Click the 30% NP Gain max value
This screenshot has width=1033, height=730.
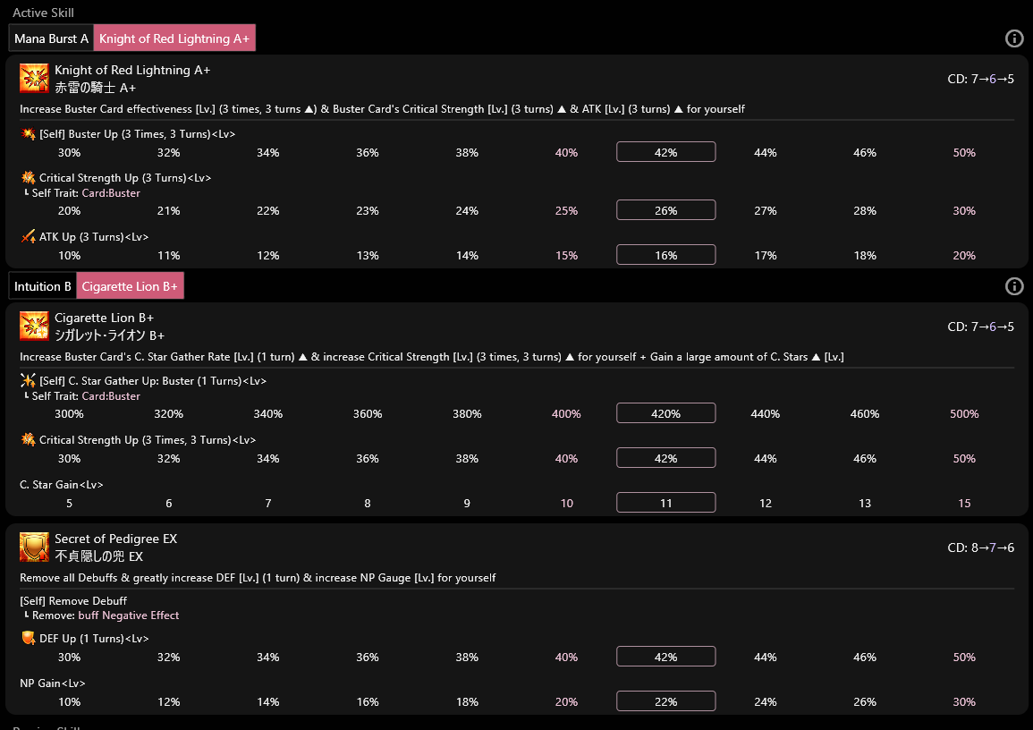(964, 701)
